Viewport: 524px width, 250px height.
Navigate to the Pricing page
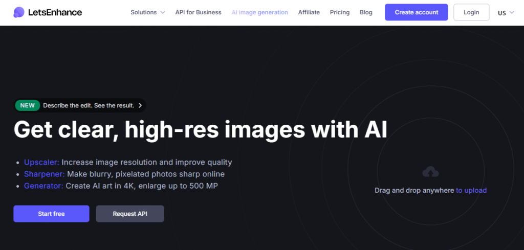[x=340, y=12]
